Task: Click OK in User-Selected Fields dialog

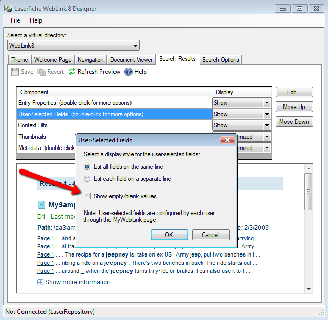Action: pos(169,235)
